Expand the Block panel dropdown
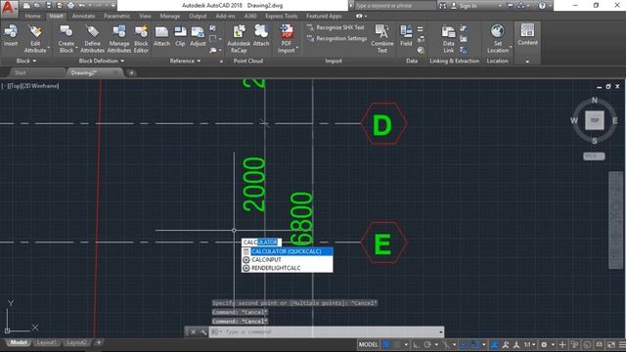This screenshot has width=626, height=352. tap(26, 61)
